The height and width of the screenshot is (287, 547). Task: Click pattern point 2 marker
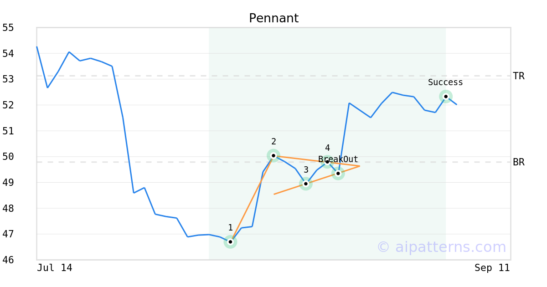pos(273,155)
